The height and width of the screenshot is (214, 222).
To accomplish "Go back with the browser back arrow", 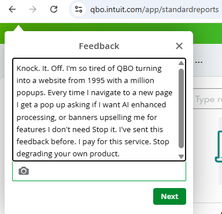I will (x=12, y=9).
